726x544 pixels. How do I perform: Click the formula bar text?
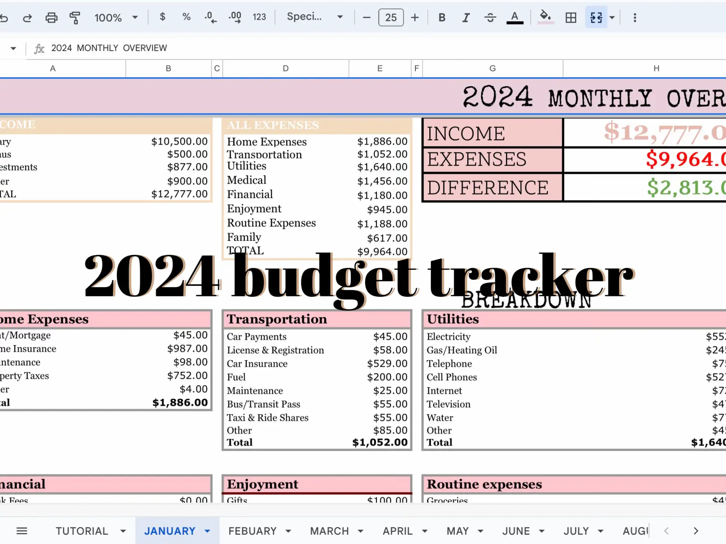(x=109, y=48)
